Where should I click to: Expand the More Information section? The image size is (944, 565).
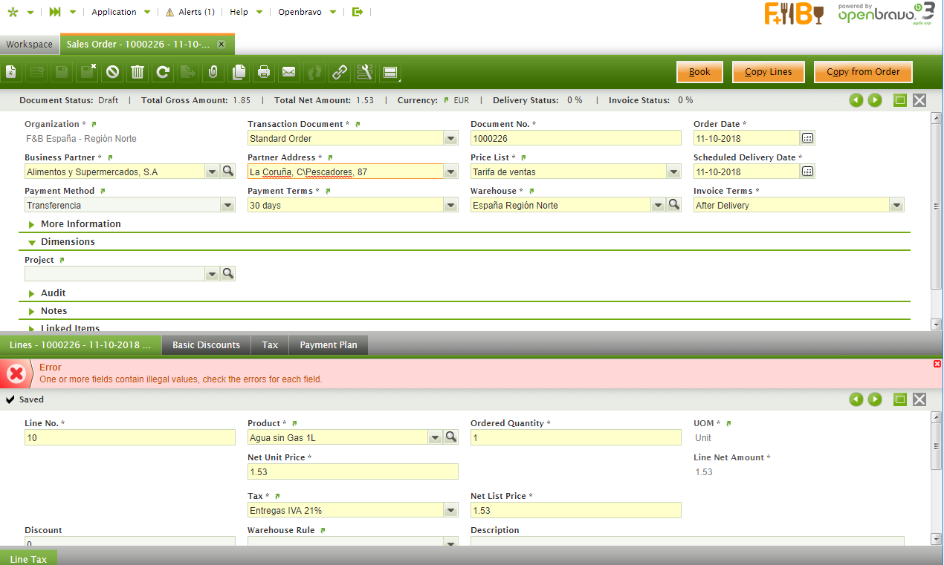point(80,224)
